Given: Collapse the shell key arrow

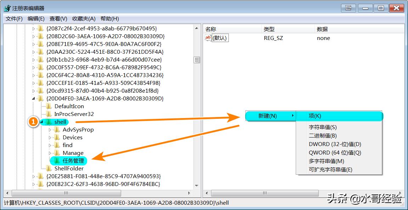Looking at the screenshot, I should (42, 122).
